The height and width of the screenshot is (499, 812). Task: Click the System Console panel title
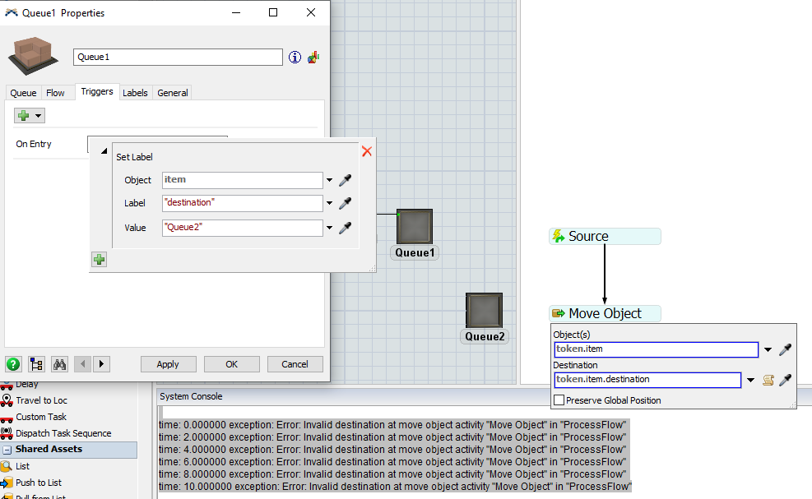pyautogui.click(x=191, y=396)
